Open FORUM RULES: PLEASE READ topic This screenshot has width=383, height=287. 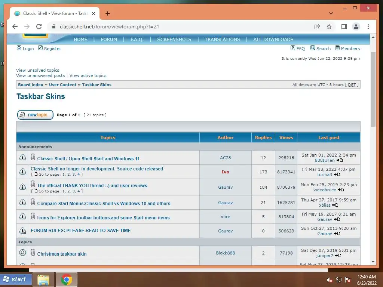[x=81, y=231]
